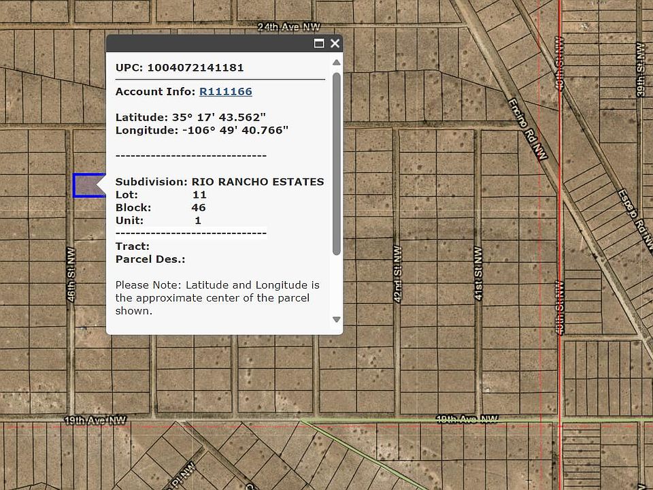The image size is (653, 490).
Task: Click Subdivision: RIO RANCHO ESTATES text
Action: point(220,182)
